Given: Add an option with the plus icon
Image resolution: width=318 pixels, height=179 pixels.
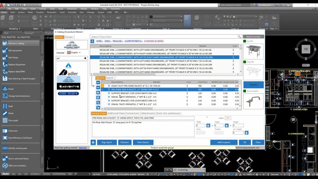Looking at the screenshot, I should point(98,92).
